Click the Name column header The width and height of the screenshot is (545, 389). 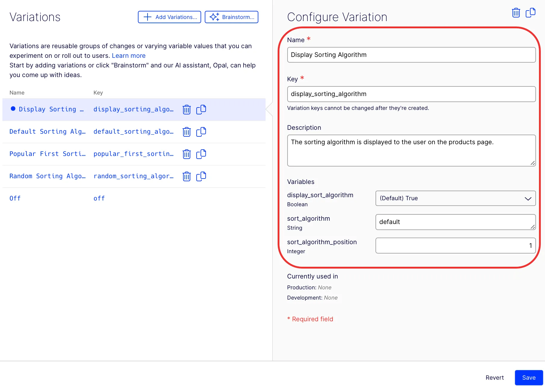[17, 93]
